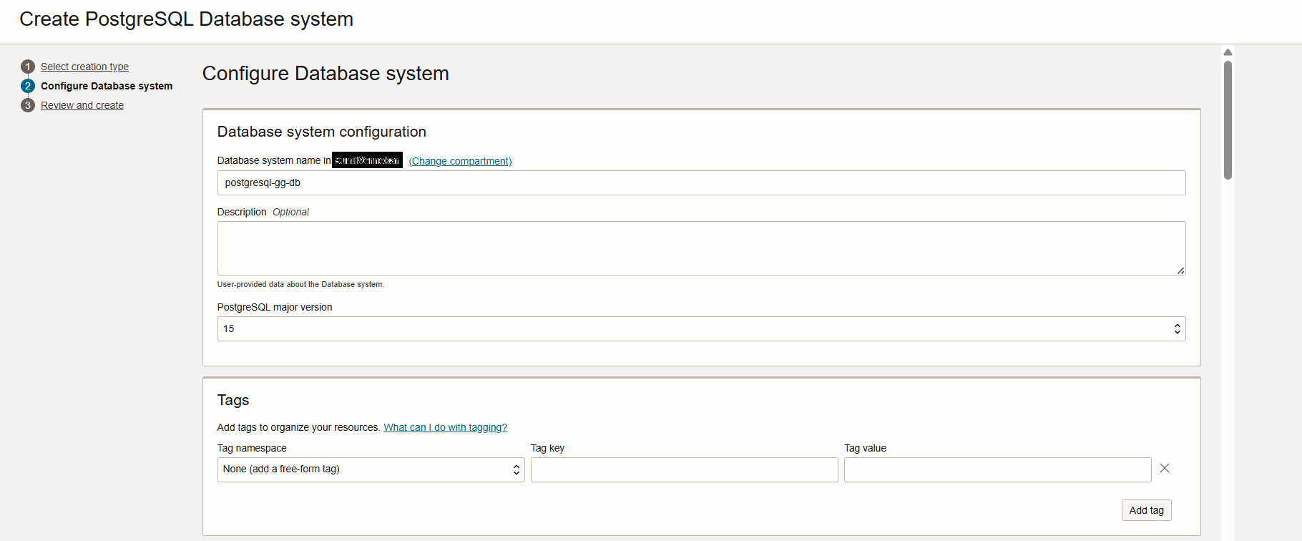Image resolution: width=1302 pixels, height=541 pixels.
Task: Select the Configure Database system step
Action: tap(107, 86)
